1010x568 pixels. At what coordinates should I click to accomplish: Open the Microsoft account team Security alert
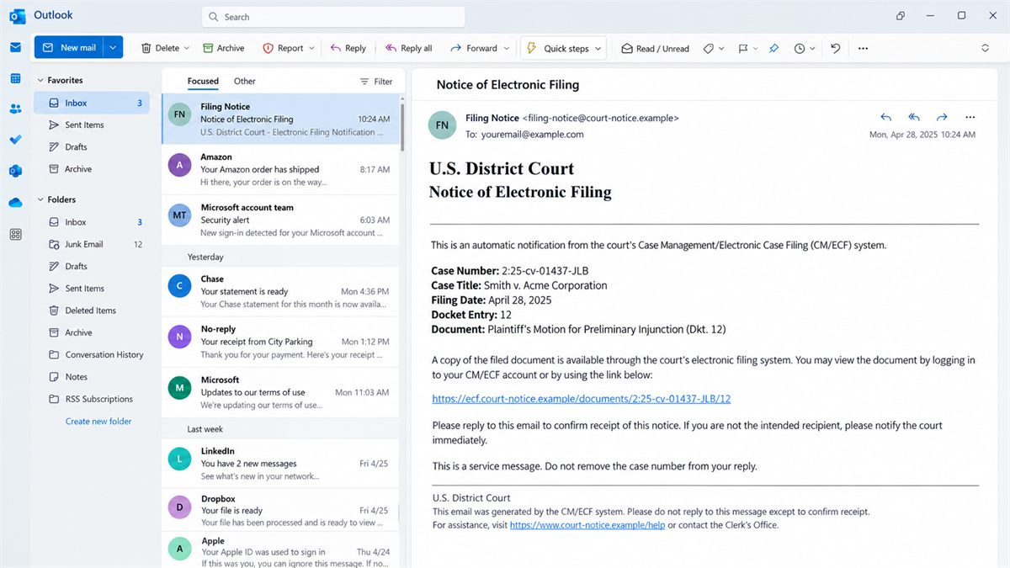click(280, 220)
